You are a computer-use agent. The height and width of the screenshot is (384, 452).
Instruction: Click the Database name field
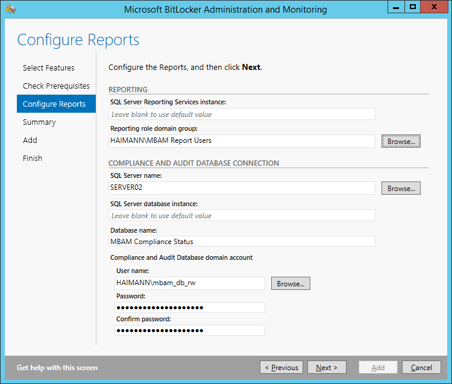tap(242, 241)
